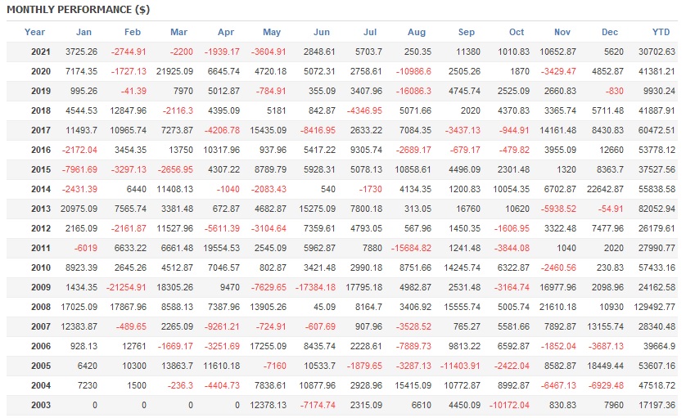The width and height of the screenshot is (686, 418).
Task: Click the -10172.04 October 2003 cell
Action: [x=511, y=405]
